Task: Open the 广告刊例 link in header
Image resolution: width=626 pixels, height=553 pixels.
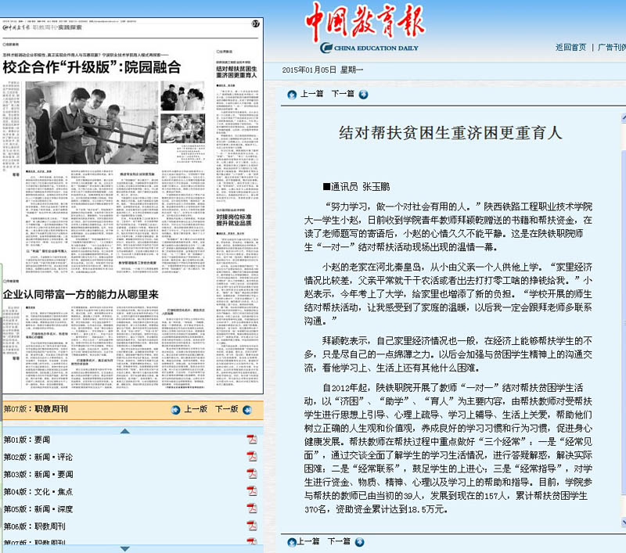Action: (x=610, y=48)
